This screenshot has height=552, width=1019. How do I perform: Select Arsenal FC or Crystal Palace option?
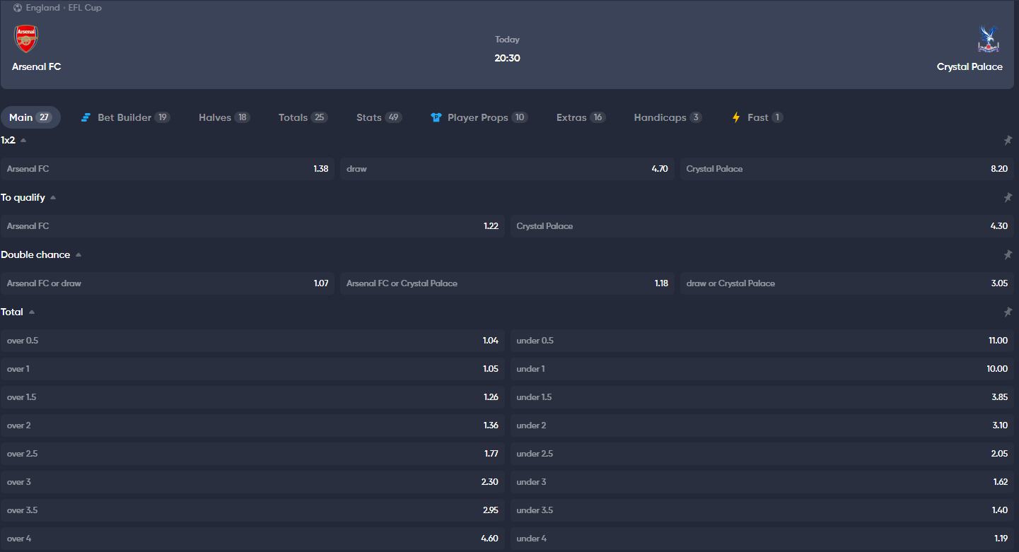click(x=507, y=283)
